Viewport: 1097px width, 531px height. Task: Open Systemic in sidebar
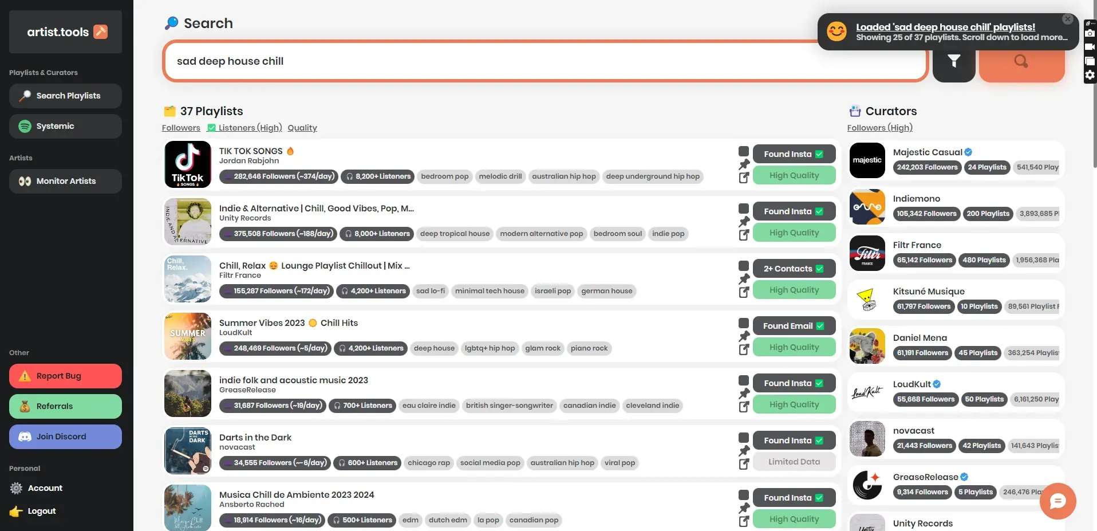point(66,126)
